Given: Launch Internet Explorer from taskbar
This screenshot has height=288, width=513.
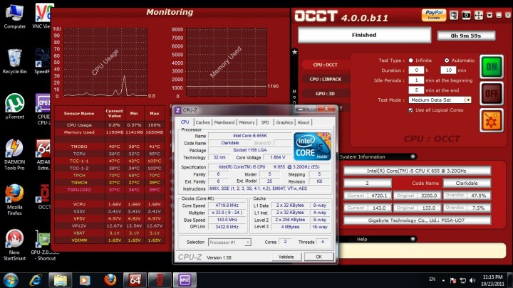Looking at the screenshot, I should (x=36, y=280).
